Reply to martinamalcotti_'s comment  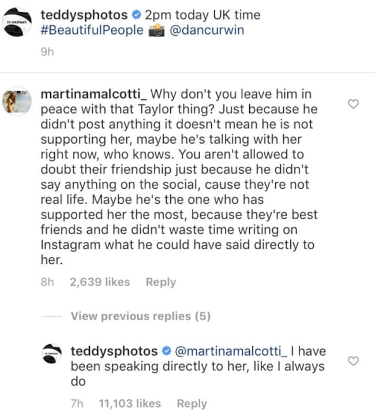point(160,282)
